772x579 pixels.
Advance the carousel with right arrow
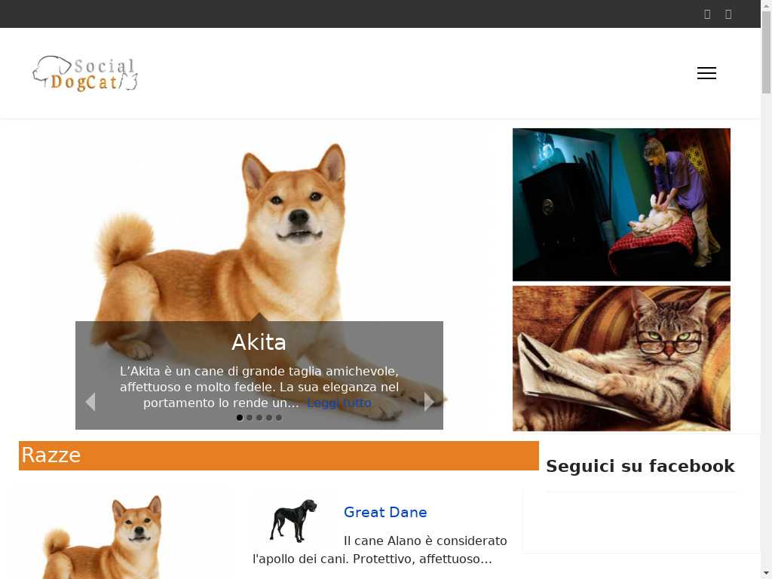pyautogui.click(x=429, y=402)
